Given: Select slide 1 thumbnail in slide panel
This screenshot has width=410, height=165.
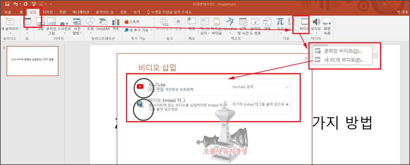Looking at the screenshot, I should tap(32, 61).
